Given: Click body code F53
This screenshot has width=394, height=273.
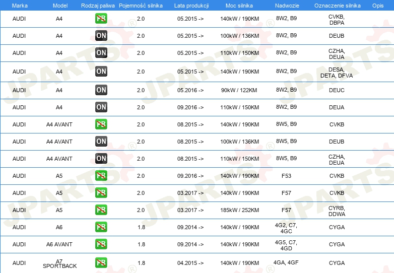Looking at the screenshot, I should coord(286,176).
